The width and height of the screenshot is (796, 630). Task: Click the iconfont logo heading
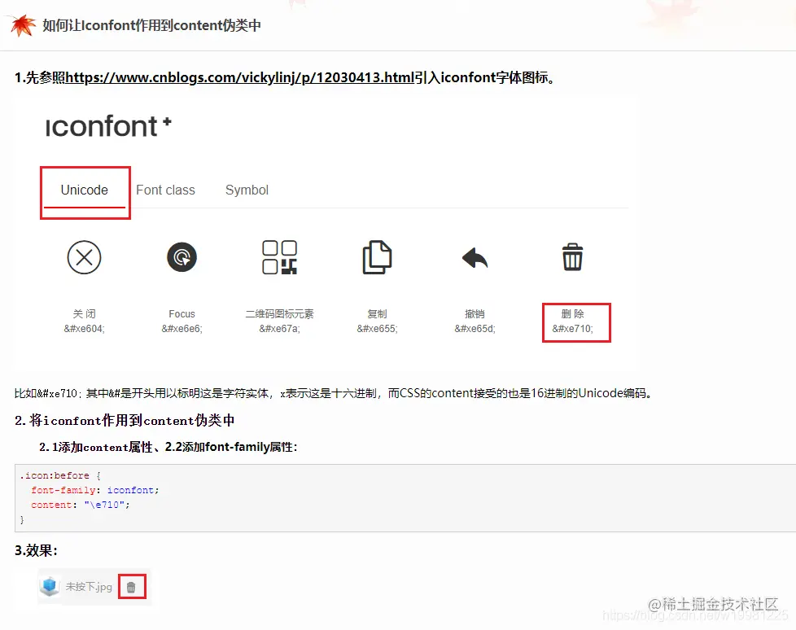108,126
